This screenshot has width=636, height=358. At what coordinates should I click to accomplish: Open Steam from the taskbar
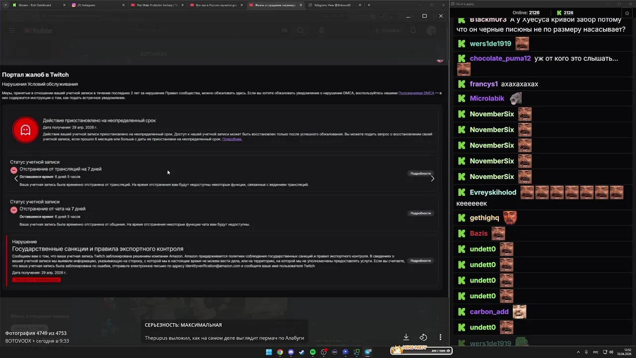pos(302,352)
